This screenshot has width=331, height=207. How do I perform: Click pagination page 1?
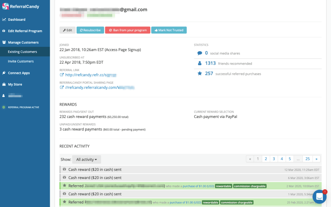click(258, 159)
